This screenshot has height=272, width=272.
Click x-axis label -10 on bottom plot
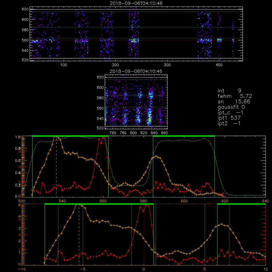click(x=22, y=269)
